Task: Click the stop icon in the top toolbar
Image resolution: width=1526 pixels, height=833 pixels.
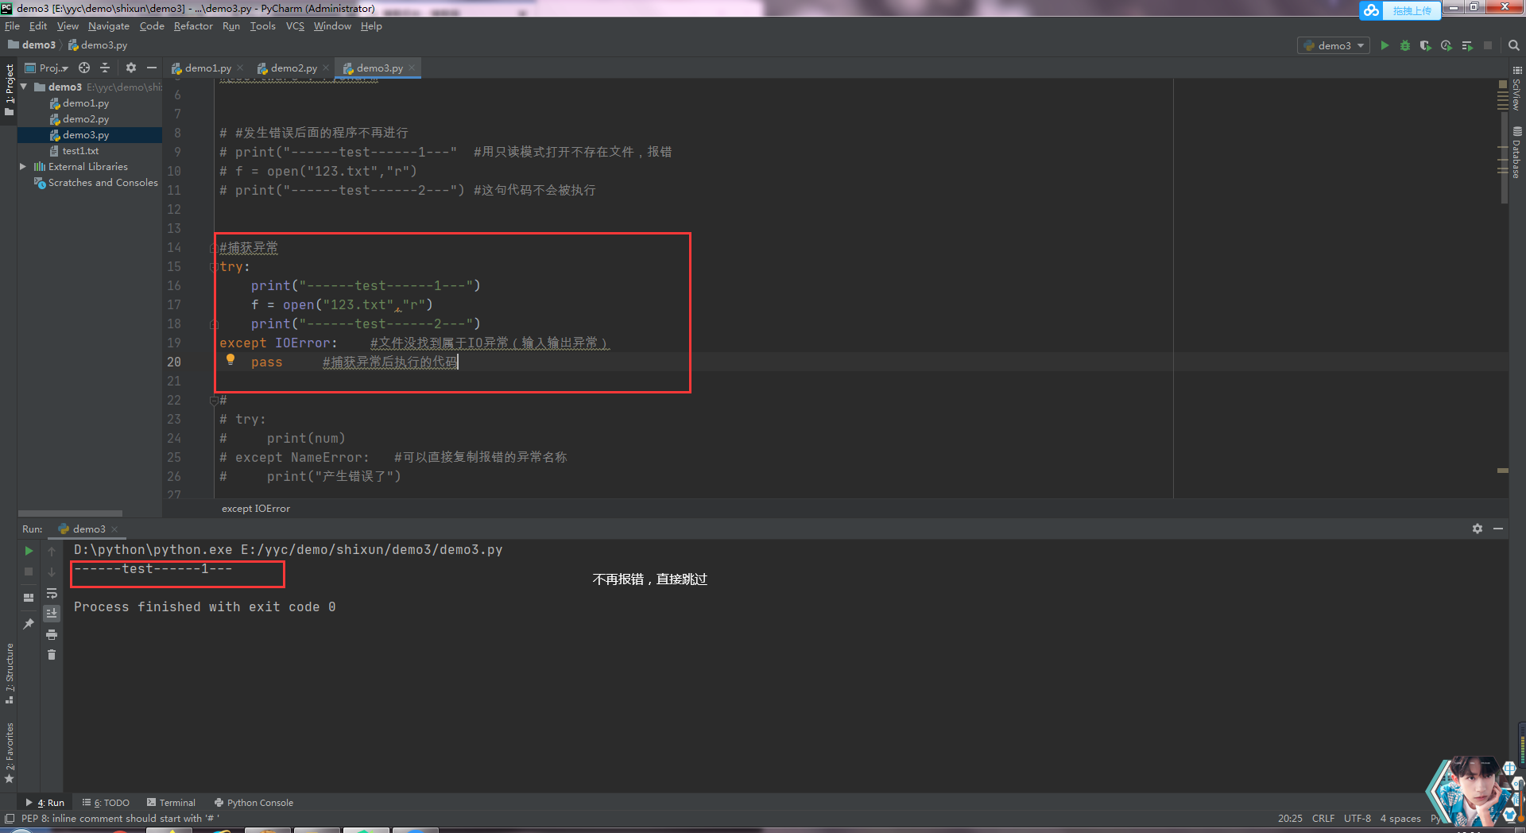Action: [x=1488, y=46]
